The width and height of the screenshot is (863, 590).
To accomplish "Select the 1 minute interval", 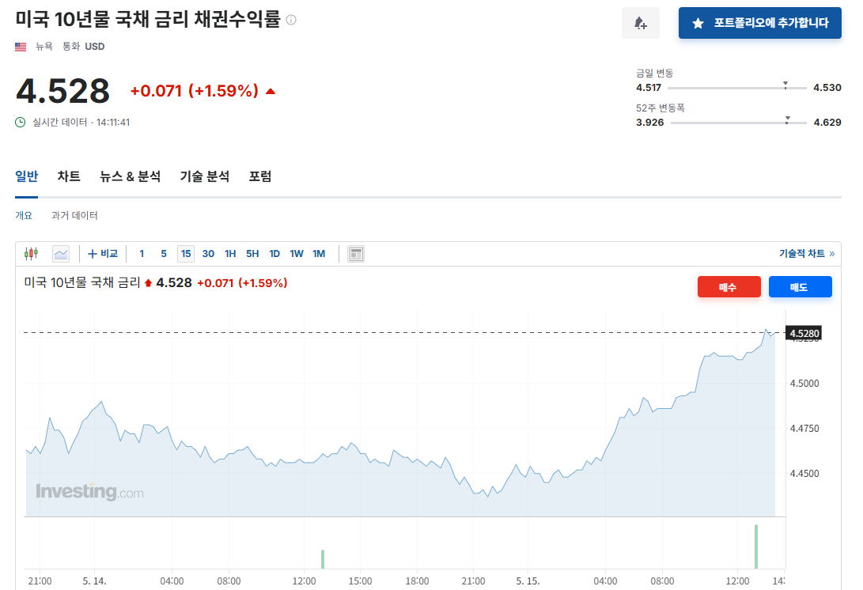I will (142, 254).
